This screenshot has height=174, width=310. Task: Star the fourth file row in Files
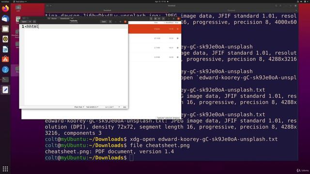[178, 57]
